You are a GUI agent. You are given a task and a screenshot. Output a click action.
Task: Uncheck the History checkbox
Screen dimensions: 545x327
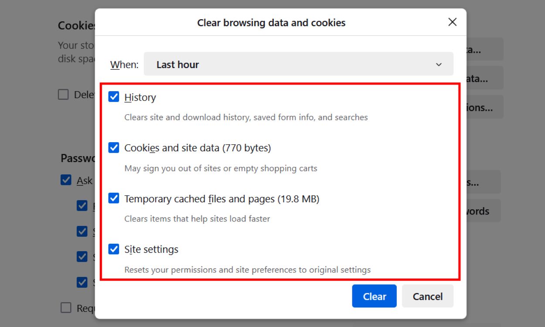(114, 97)
